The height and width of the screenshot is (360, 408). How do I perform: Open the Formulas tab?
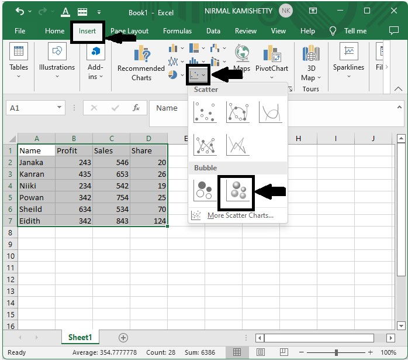tap(178, 31)
